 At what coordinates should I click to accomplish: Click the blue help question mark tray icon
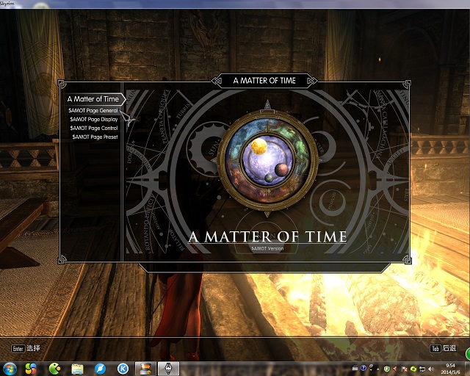click(364, 368)
